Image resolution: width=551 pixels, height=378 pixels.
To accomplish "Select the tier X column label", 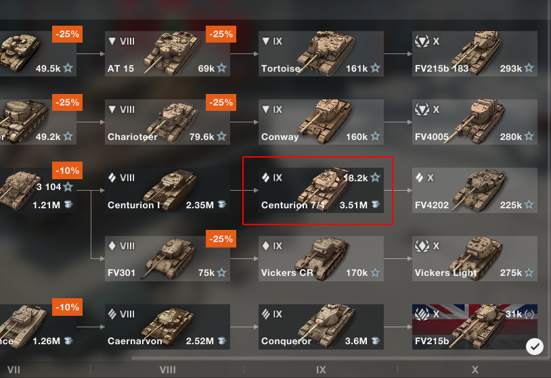I will [x=475, y=370].
